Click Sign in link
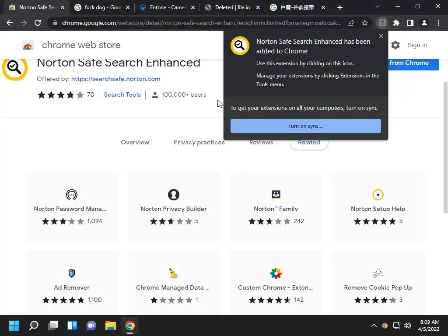Viewport: 448px width, 336px height. (417, 45)
